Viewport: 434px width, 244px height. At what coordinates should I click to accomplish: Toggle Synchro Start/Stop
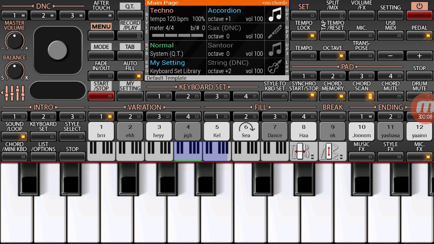[x=304, y=96]
